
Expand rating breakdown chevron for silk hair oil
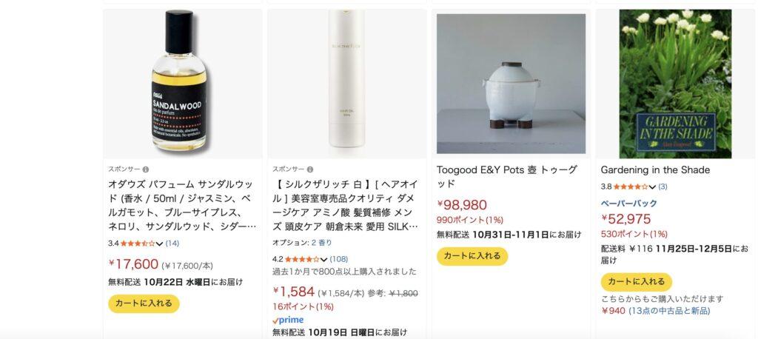[x=323, y=260]
